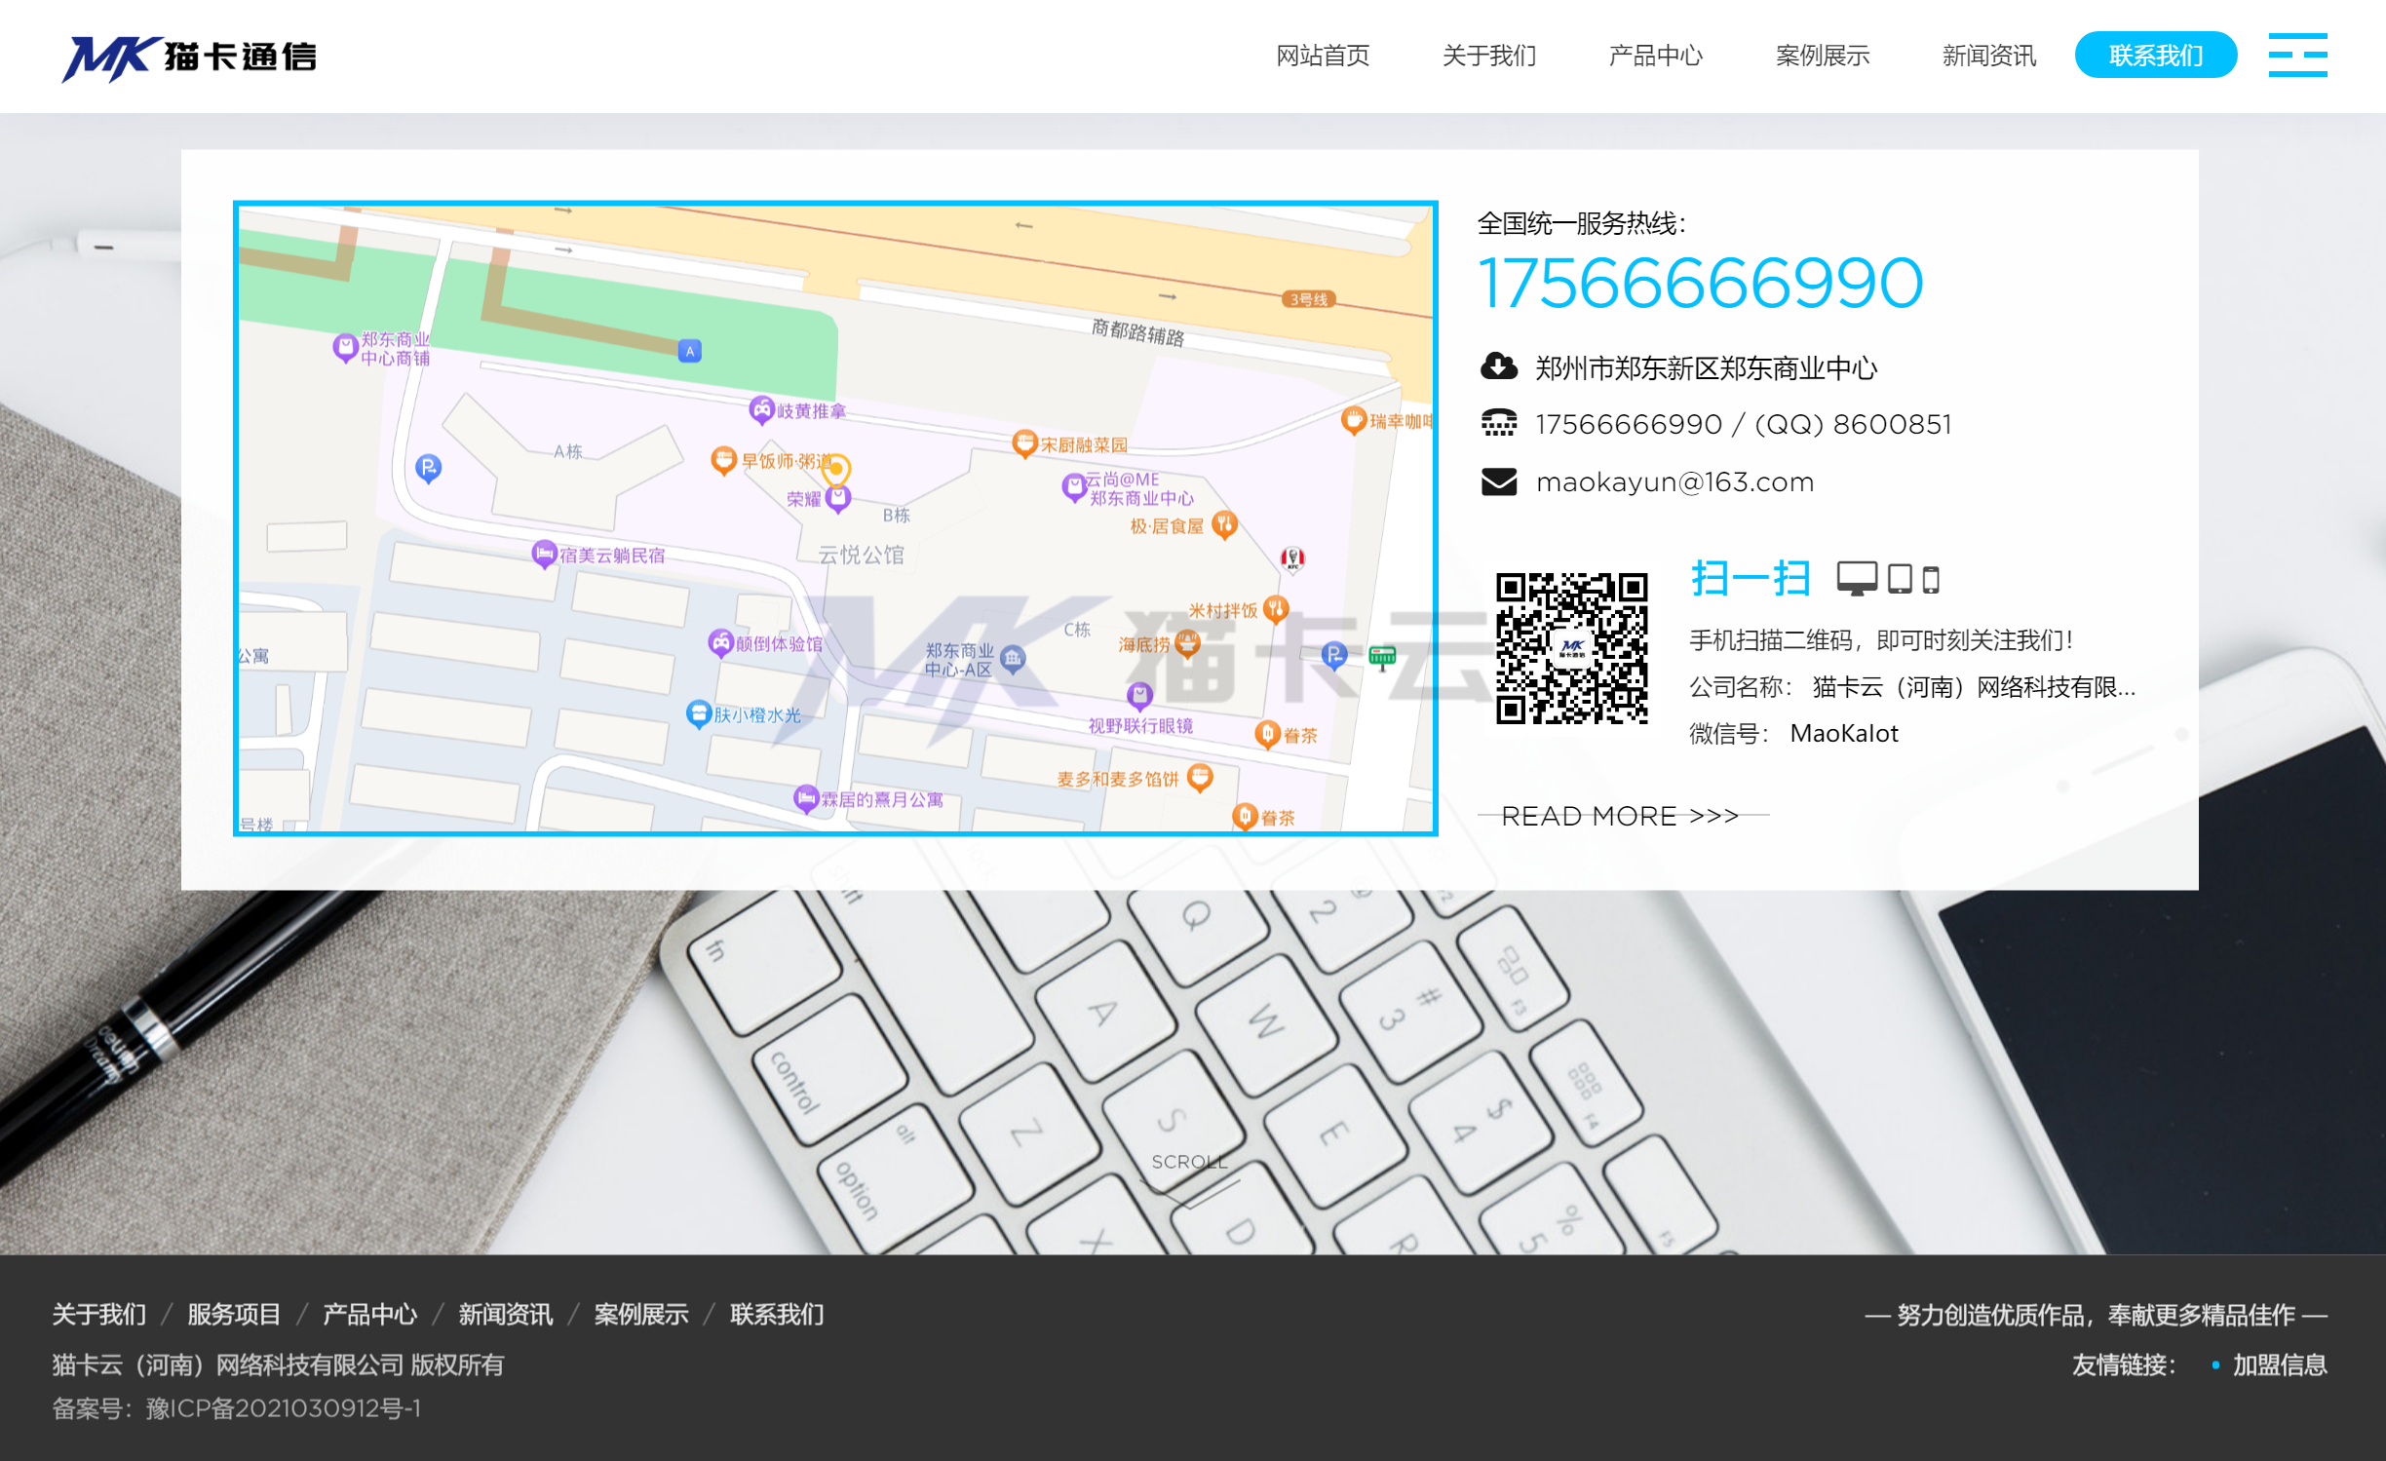Image resolution: width=2386 pixels, height=1461 pixels.
Task: Select 案例展示 in the top navigation
Action: (1823, 56)
